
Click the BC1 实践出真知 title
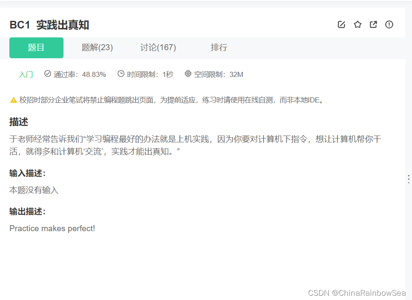[x=49, y=25]
